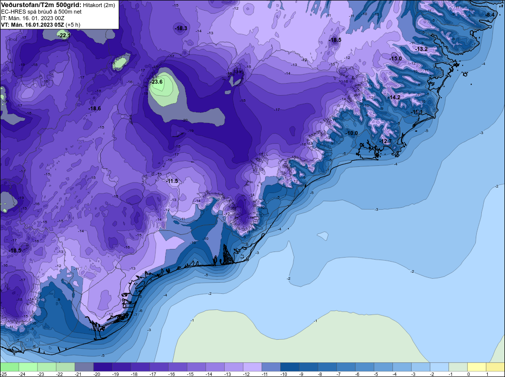
Task: Click the bold -23.6 minimum temperature label
Action: coord(157,82)
